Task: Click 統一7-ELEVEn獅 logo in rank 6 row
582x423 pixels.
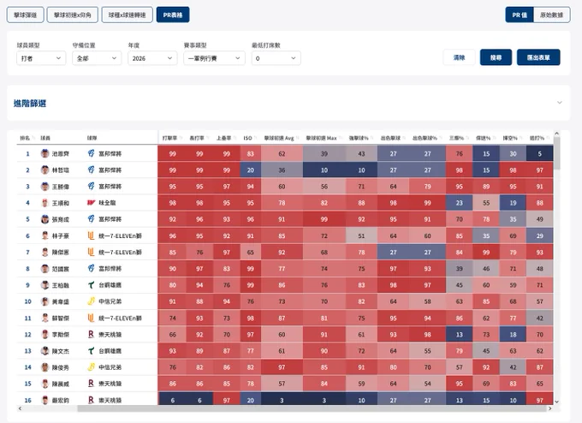Action: 91,235
